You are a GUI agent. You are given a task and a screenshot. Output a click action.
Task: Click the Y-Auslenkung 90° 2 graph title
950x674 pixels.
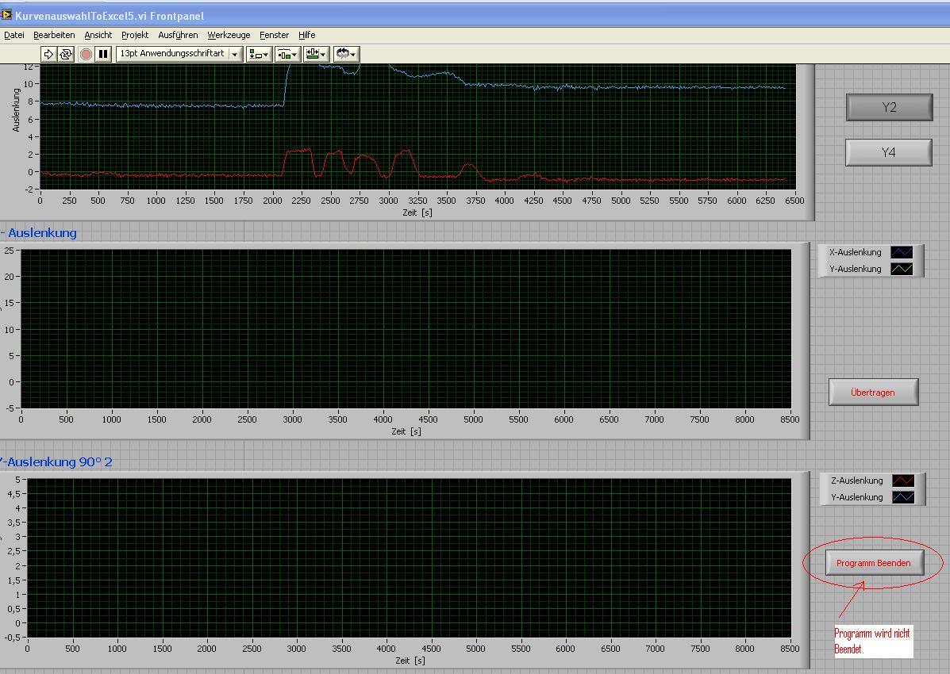point(56,462)
